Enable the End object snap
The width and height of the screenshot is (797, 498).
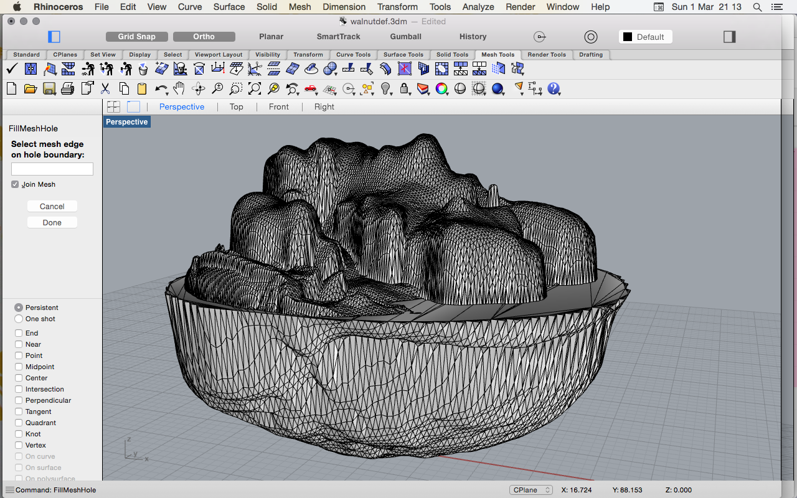pyautogui.click(x=19, y=333)
